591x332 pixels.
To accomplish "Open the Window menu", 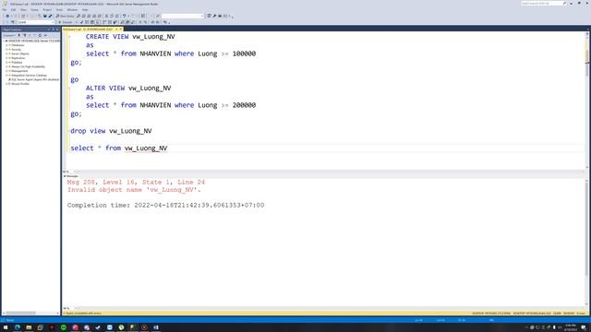I will click(72, 10).
